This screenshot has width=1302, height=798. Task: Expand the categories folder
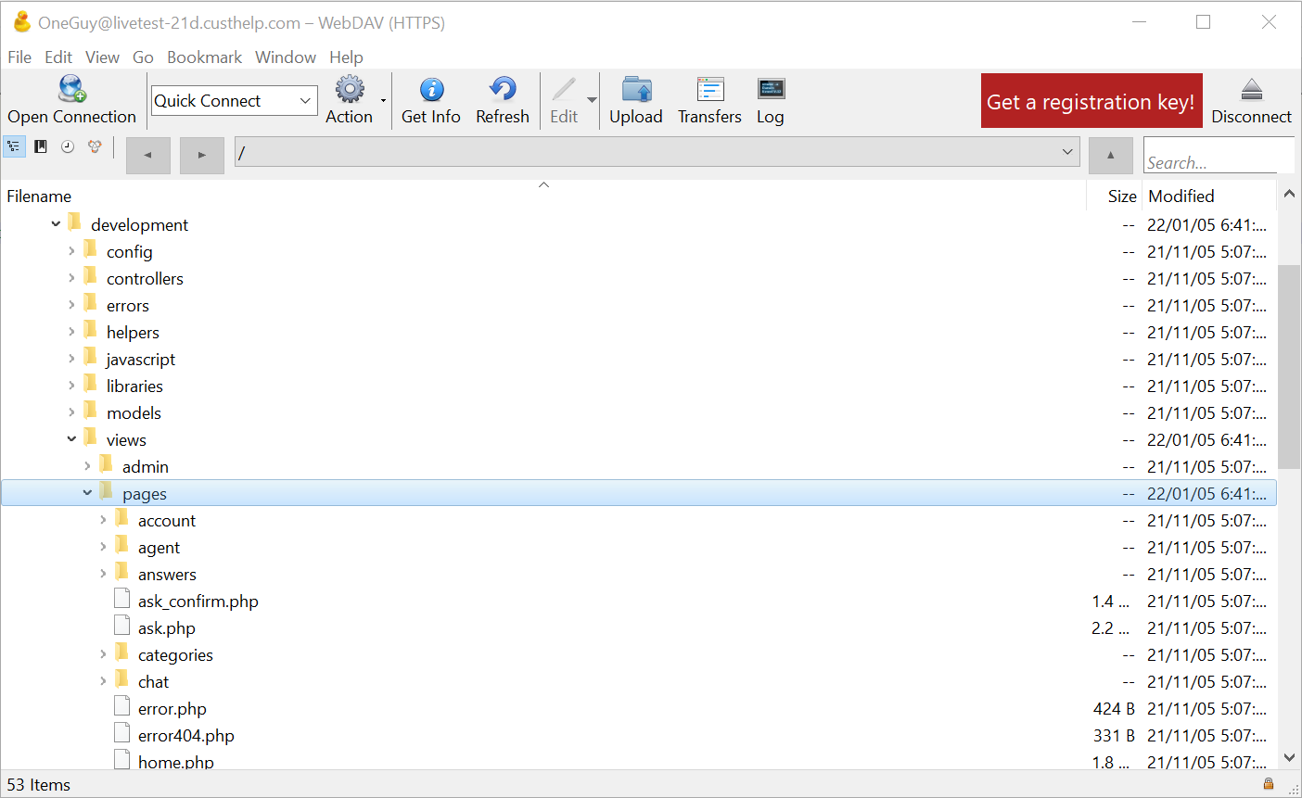[103, 653]
